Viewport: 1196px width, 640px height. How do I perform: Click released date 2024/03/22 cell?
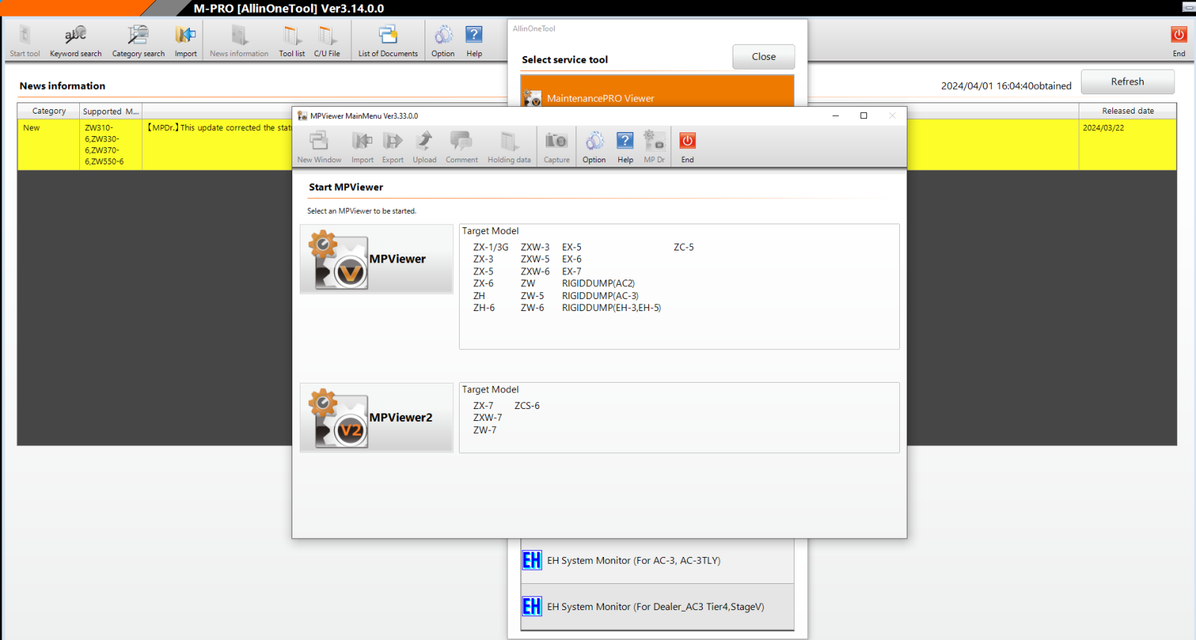(1127, 144)
